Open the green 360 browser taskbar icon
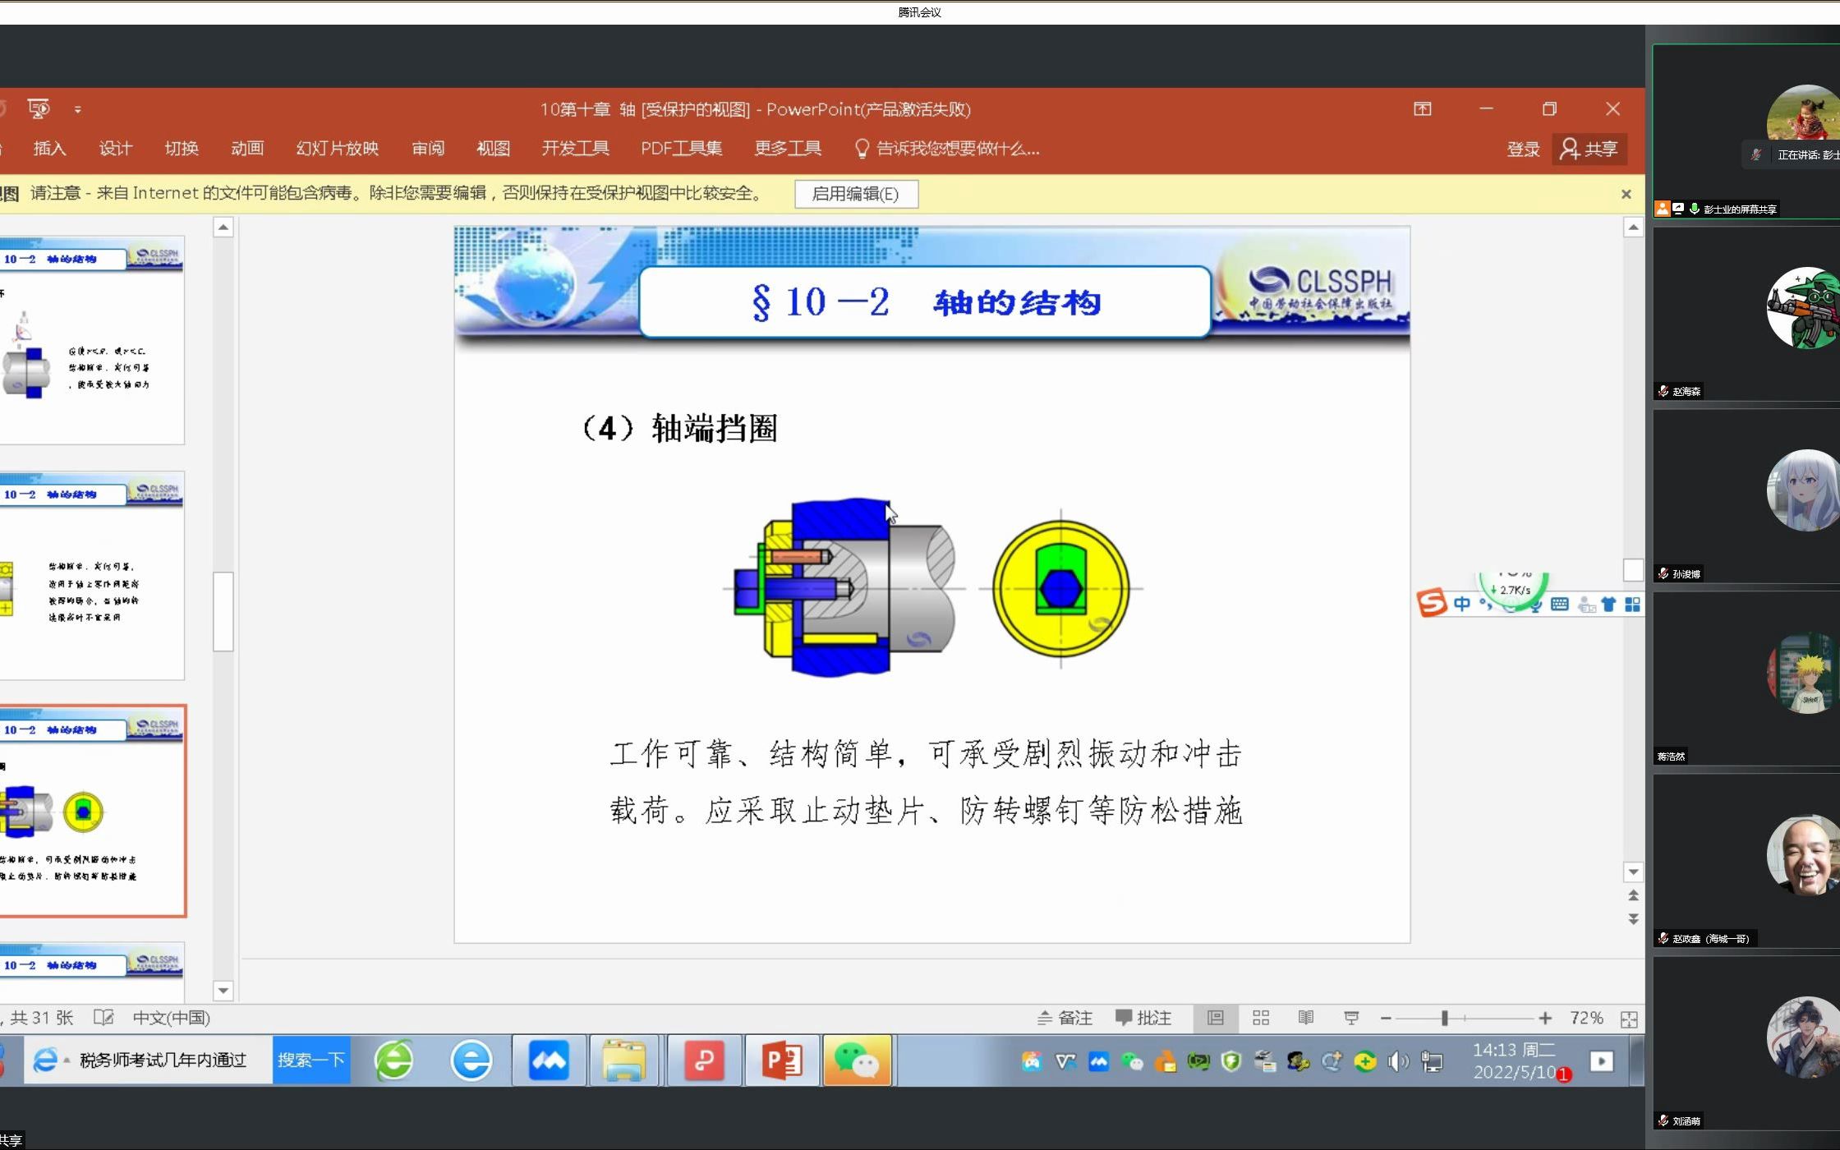Screen dimensions: 1840x1150 coord(395,1060)
